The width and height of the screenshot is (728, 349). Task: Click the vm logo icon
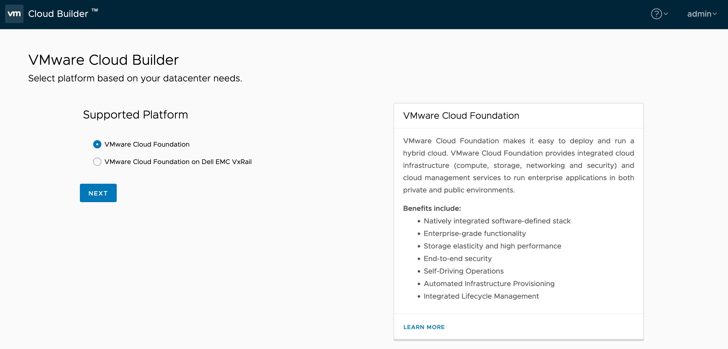tap(14, 14)
